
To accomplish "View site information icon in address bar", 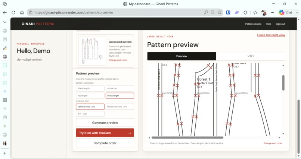I will pyautogui.click(x=31, y=12).
